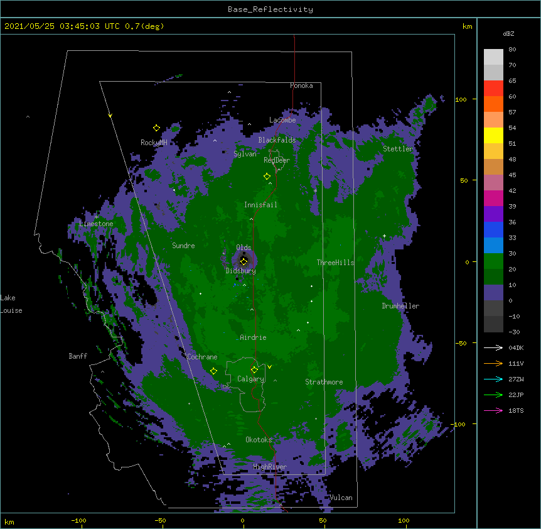Click the Ponoka label on map
This screenshot has width=541, height=529.
[301, 85]
